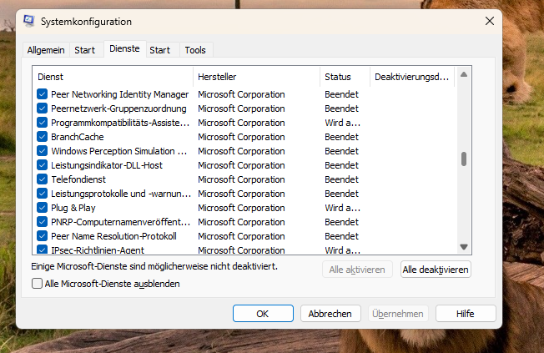Image resolution: width=544 pixels, height=353 pixels.
Task: Enable Alle Microsoft-Dienste ausblenden checkbox
Action: [37, 284]
